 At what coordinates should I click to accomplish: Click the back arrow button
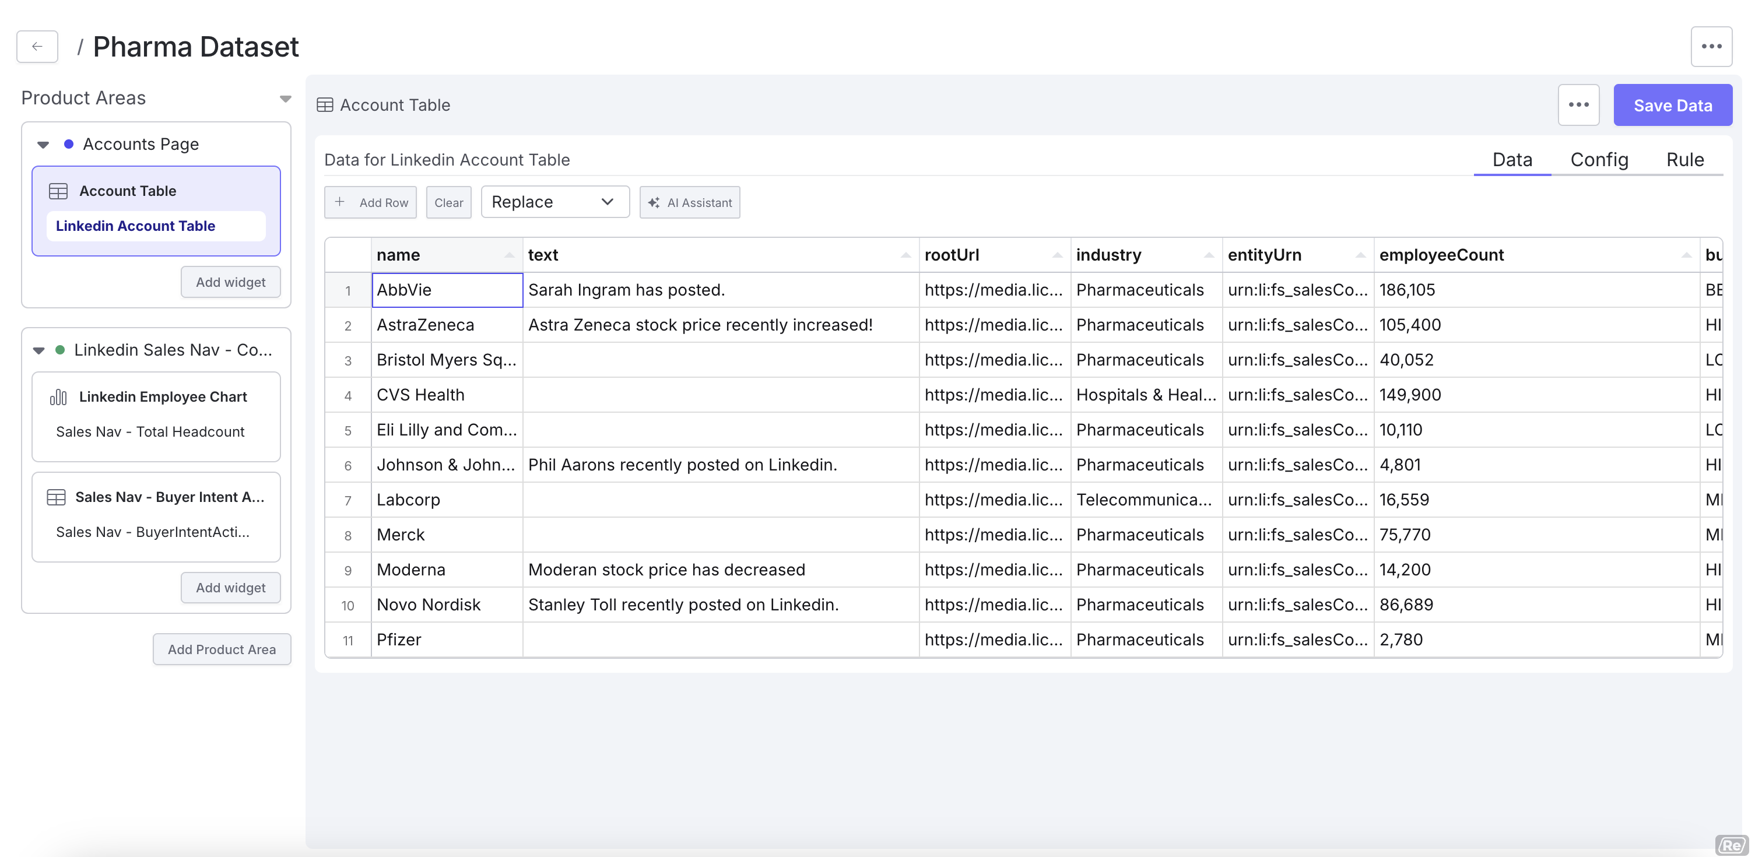(x=37, y=46)
